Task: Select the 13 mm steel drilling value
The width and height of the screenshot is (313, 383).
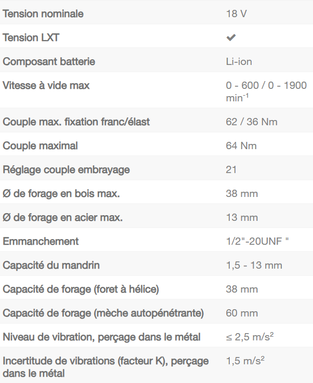Action: pos(242,217)
